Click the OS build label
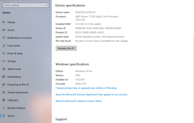 [60, 84]
